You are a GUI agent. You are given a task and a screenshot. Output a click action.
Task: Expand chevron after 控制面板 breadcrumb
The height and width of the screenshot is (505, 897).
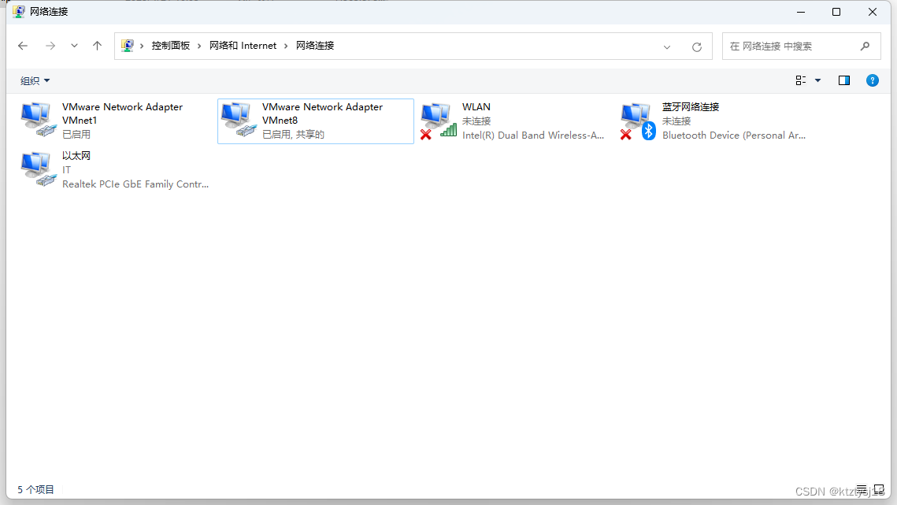coord(199,46)
